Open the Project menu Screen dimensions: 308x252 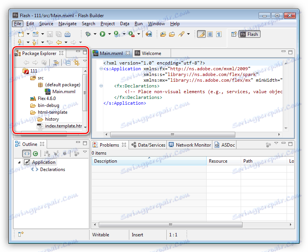pyautogui.click(x=108, y=24)
